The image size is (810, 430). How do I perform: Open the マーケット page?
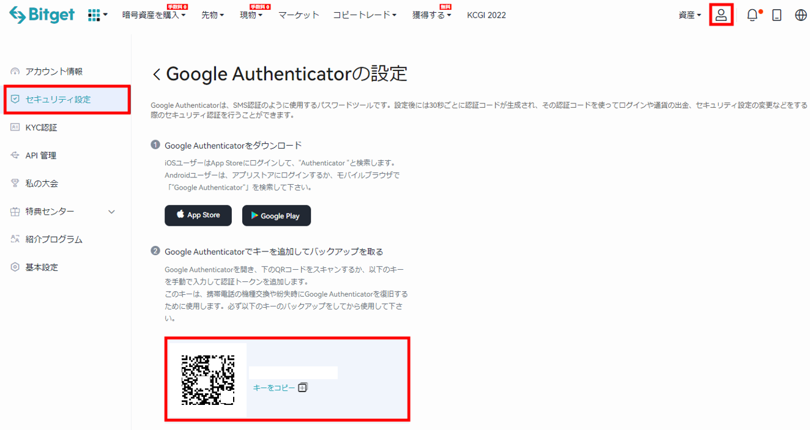pyautogui.click(x=299, y=15)
